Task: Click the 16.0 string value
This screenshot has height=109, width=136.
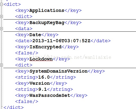Action: (x=44, y=77)
